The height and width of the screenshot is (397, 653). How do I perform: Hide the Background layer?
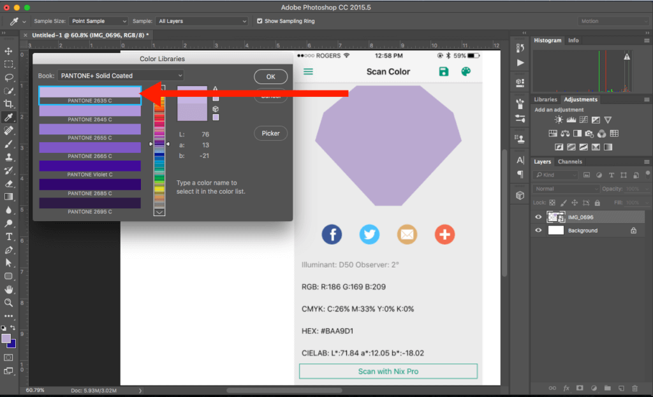[x=538, y=230]
